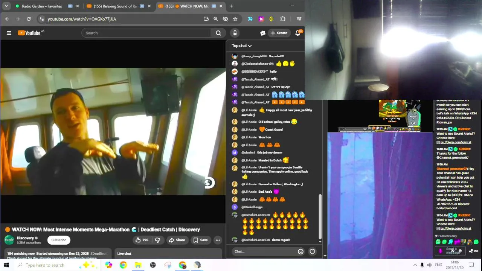Dislike the Deadliest Catch video

[x=158, y=240]
